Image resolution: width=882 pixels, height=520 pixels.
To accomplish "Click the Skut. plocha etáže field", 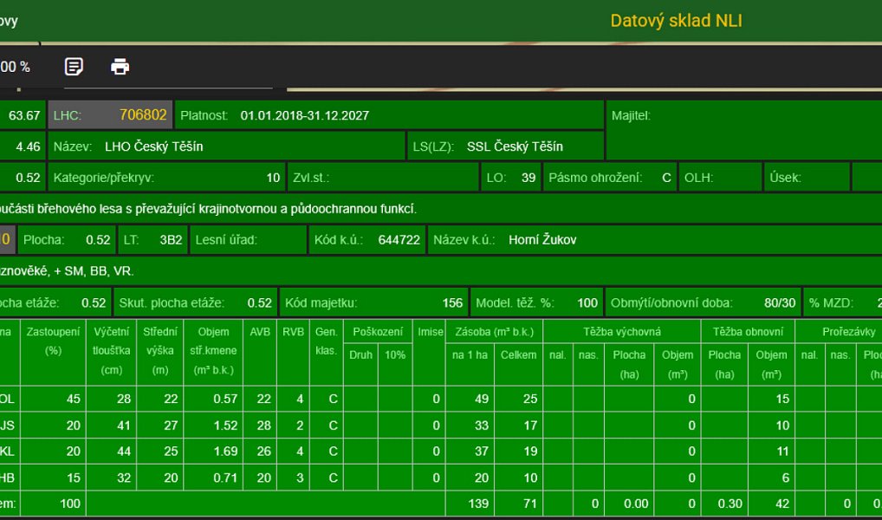I will (195, 302).
